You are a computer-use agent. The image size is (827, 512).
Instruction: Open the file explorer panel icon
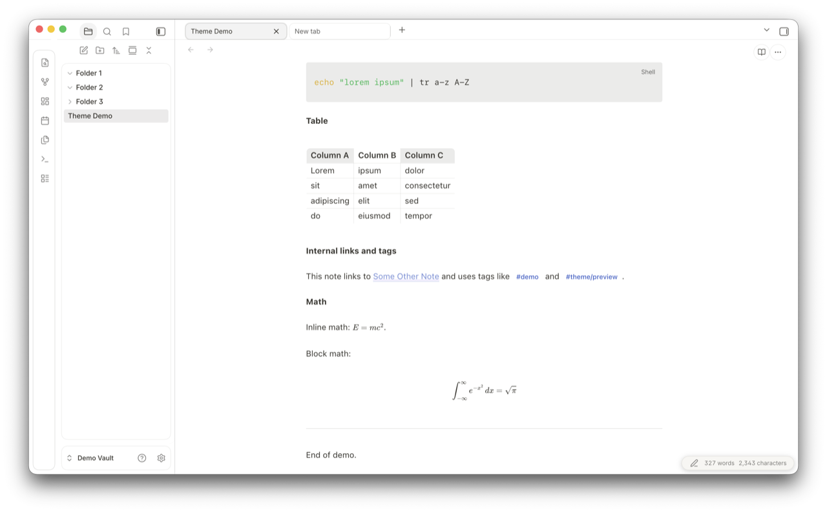pos(88,31)
